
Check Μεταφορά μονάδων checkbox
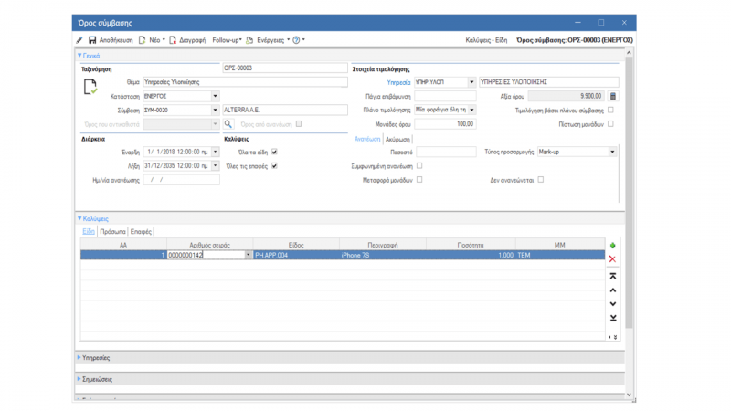(x=419, y=179)
